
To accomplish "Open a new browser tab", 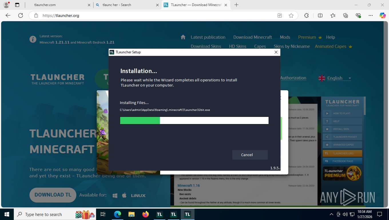I will [x=236, y=5].
